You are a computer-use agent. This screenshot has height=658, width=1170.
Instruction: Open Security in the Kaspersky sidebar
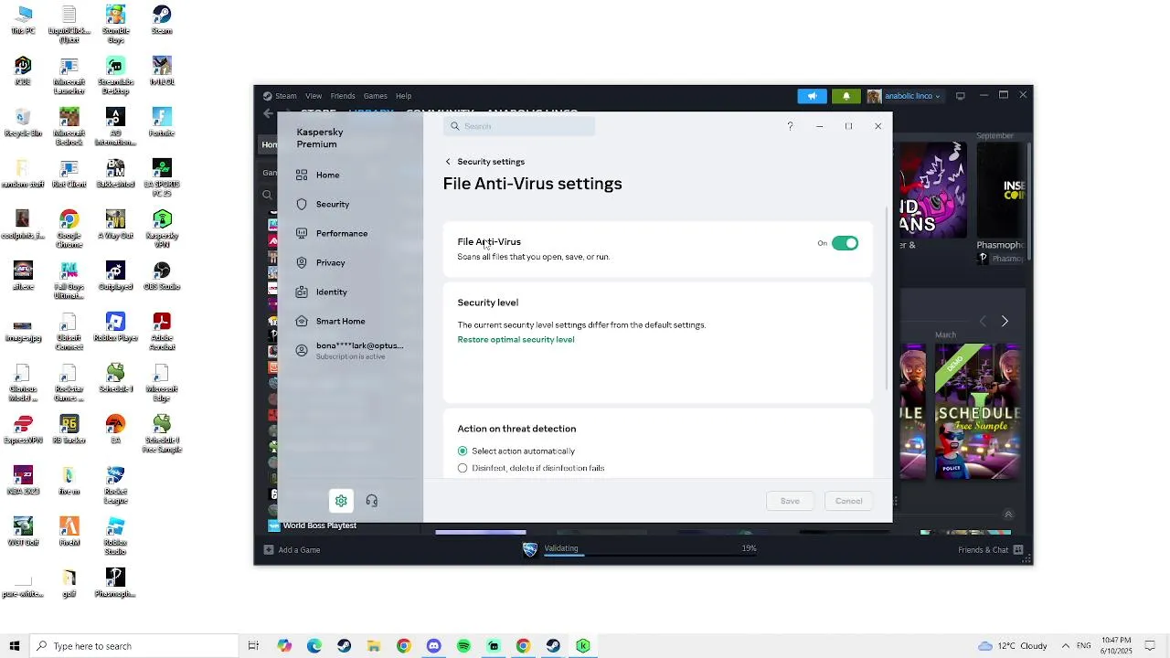point(333,205)
